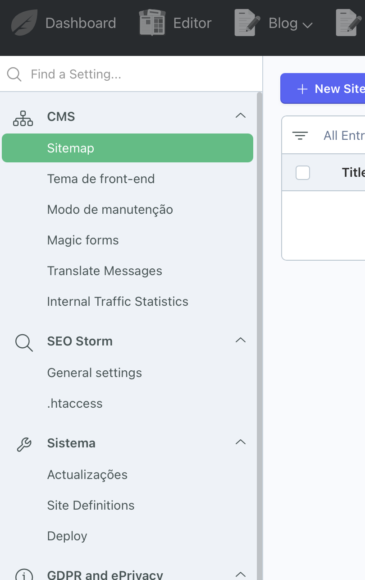
Task: Click the Sistema wrench icon
Action: coord(24,444)
